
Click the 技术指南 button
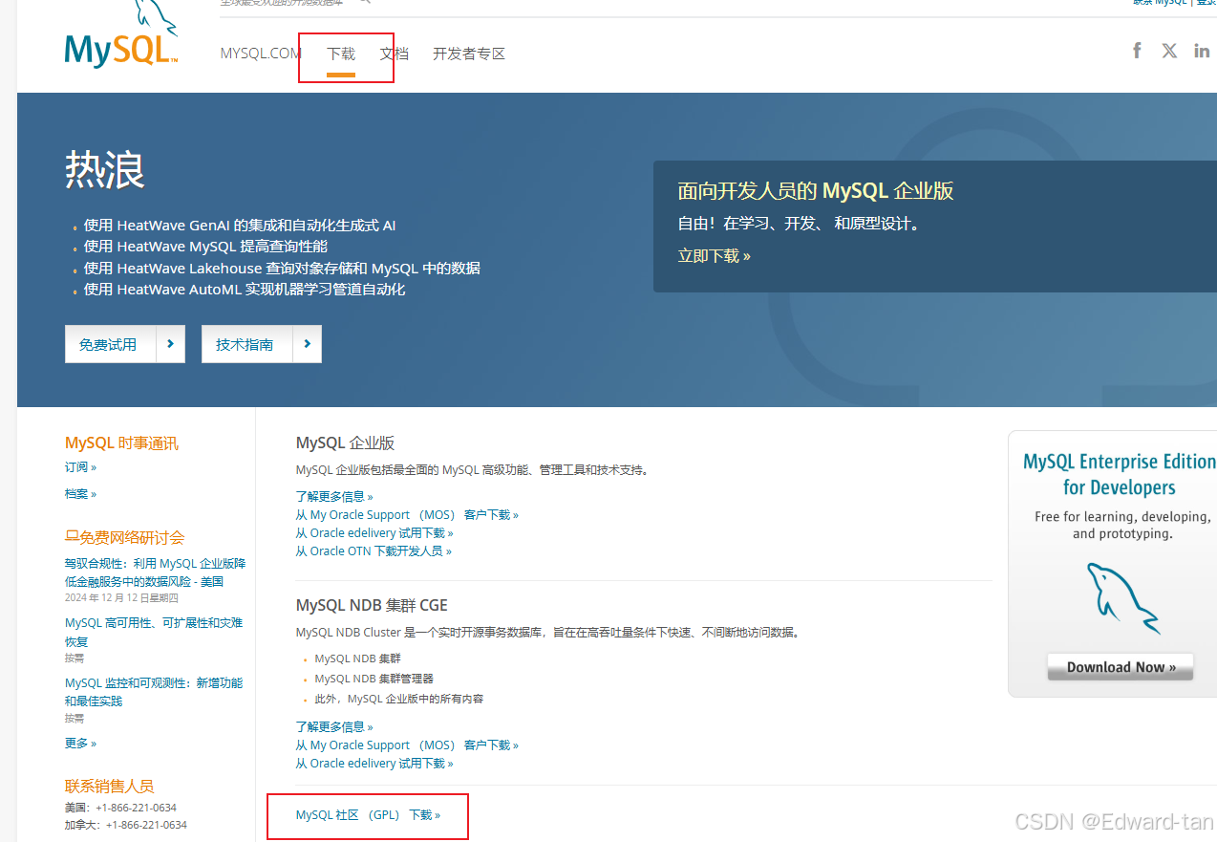pos(262,344)
